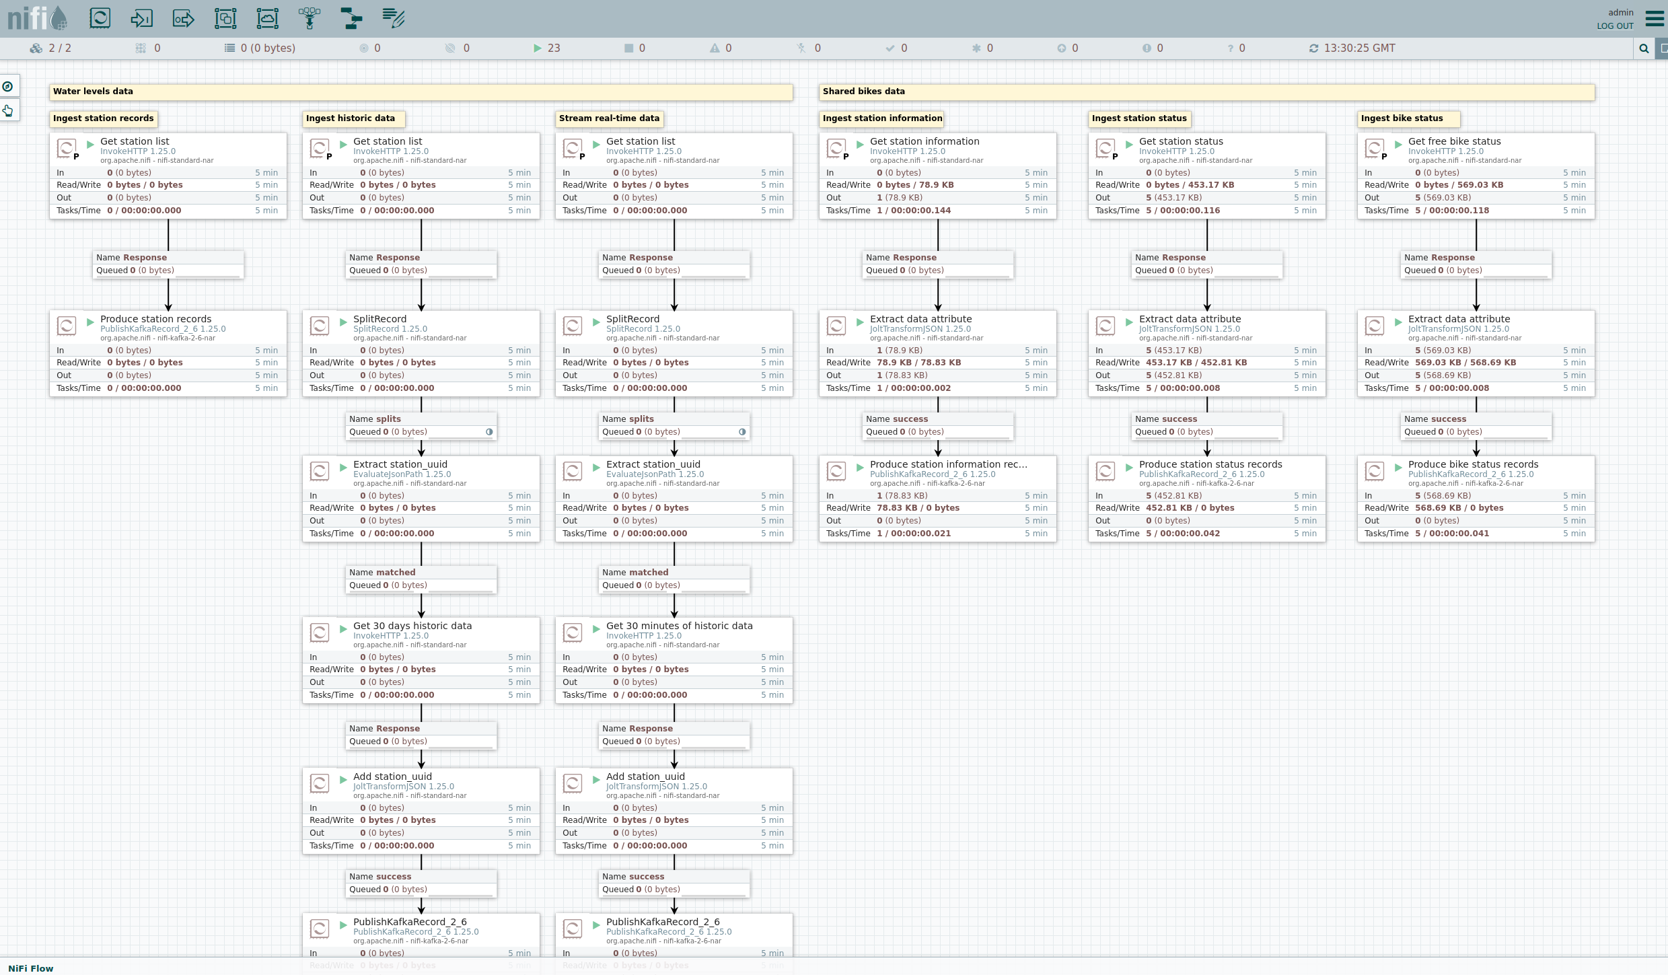Click the LOG OUT link
Screen dimensions: 1668x975
tap(1615, 26)
